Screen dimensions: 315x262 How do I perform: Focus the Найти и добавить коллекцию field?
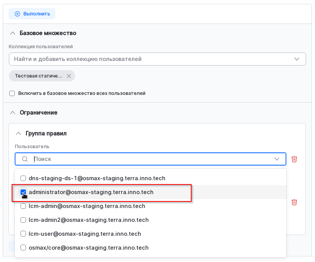click(151, 59)
